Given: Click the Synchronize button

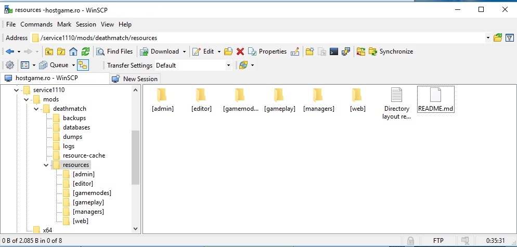Looking at the screenshot, I should pos(391,51).
